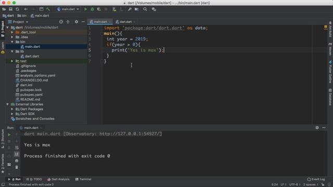Click the Open folder toolbar icon

4,9
